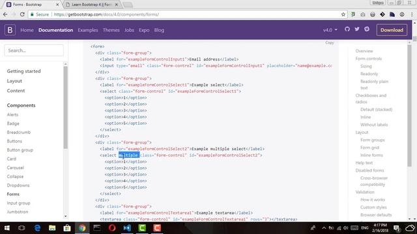
Task: Open Microsoft Store taskbar icon
Action: click(x=67, y=228)
